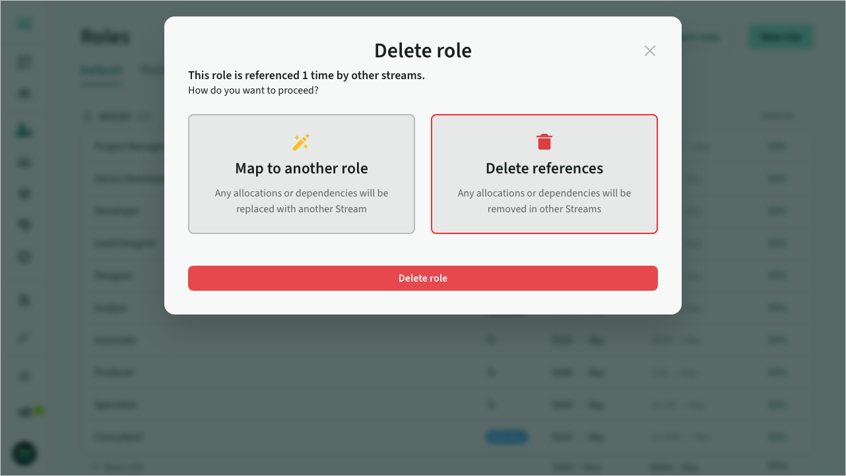This screenshot has width=846, height=476.
Task: Close the Delete role dialog
Action: 650,51
